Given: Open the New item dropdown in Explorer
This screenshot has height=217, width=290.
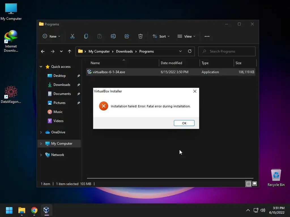Looking at the screenshot, I should coord(52,36).
